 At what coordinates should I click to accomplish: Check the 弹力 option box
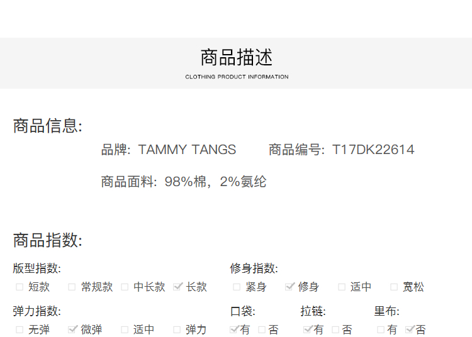pos(177,329)
